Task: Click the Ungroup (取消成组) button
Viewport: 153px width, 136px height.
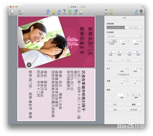Action: point(134,110)
